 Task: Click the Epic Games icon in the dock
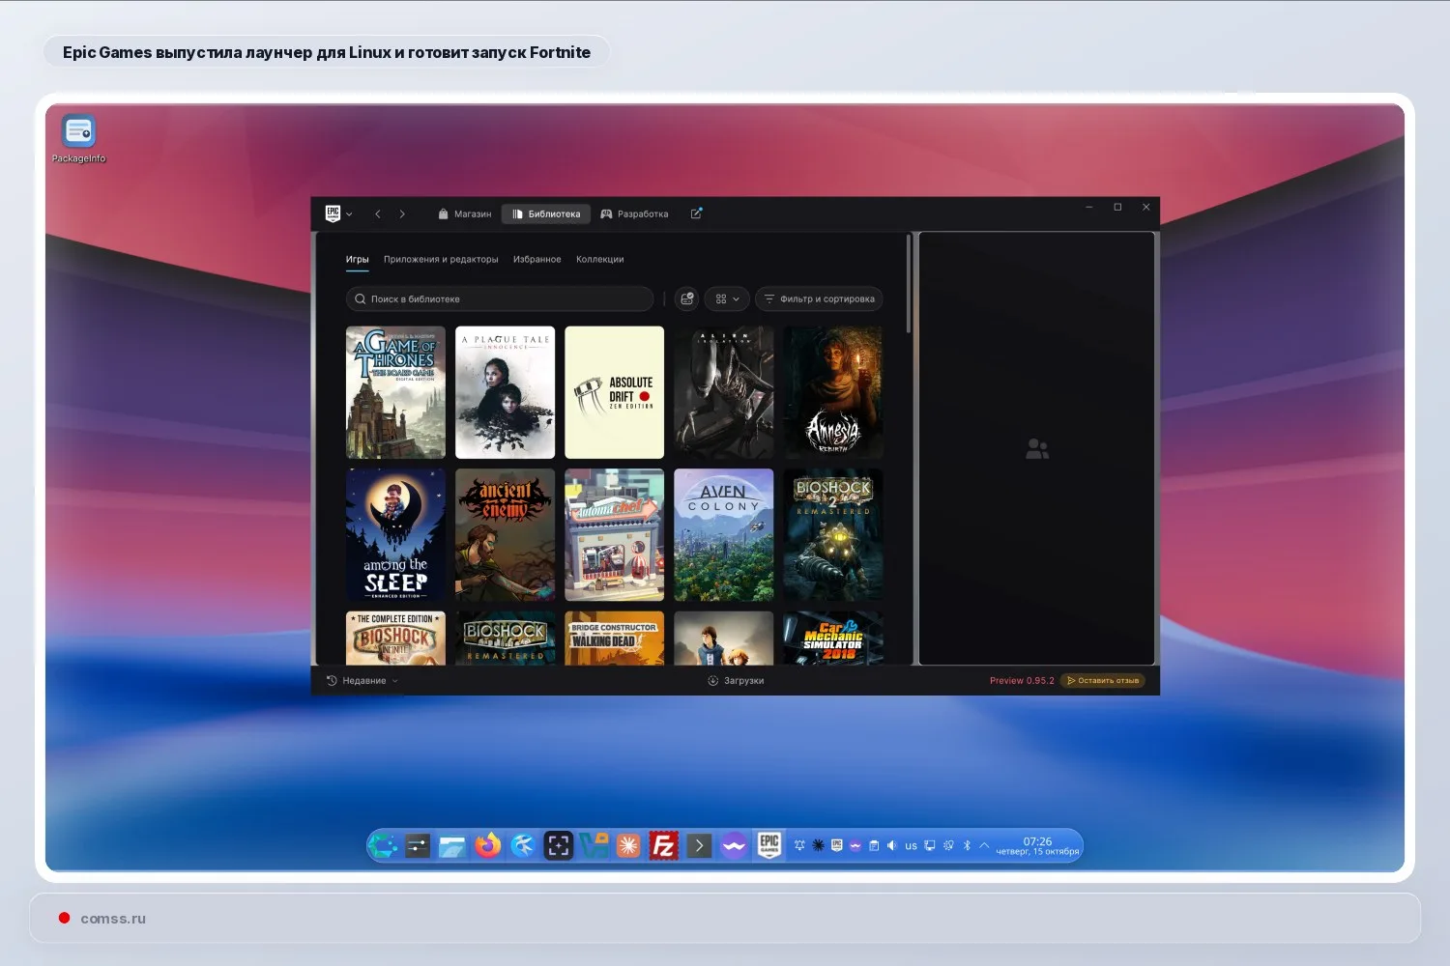point(769,846)
